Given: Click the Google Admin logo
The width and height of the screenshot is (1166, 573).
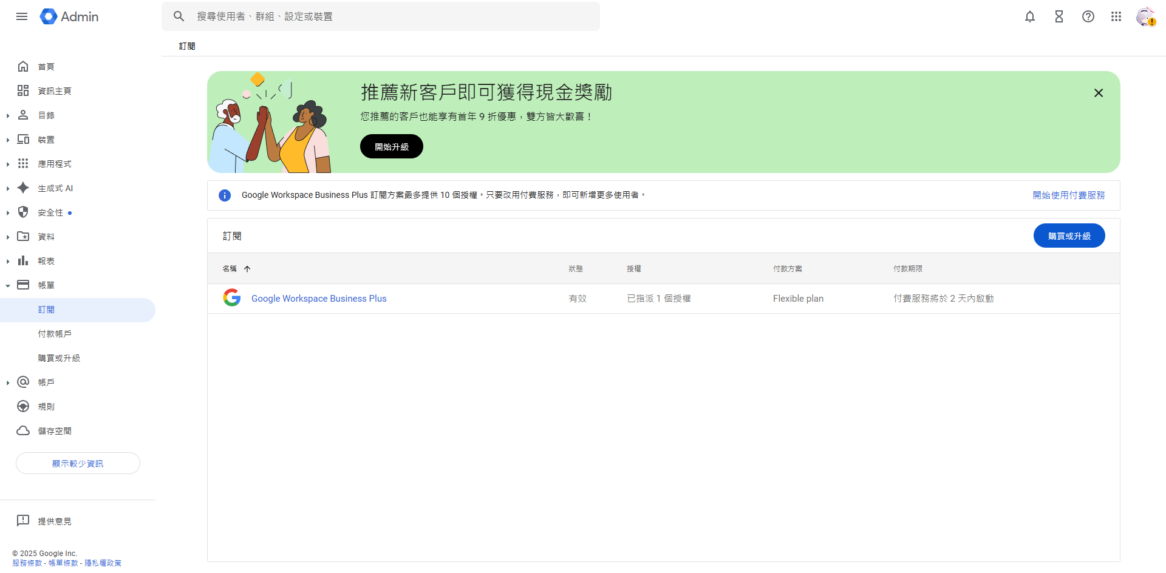Looking at the screenshot, I should click(69, 16).
